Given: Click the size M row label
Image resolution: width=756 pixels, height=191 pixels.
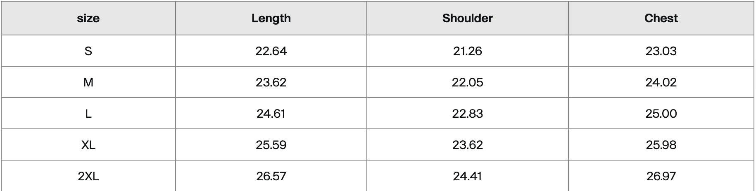Looking at the screenshot, I should point(88,82).
